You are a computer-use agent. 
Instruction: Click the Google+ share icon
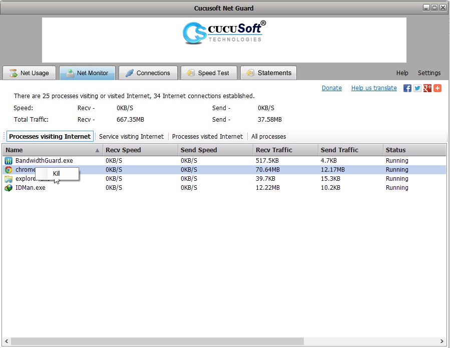point(426,88)
